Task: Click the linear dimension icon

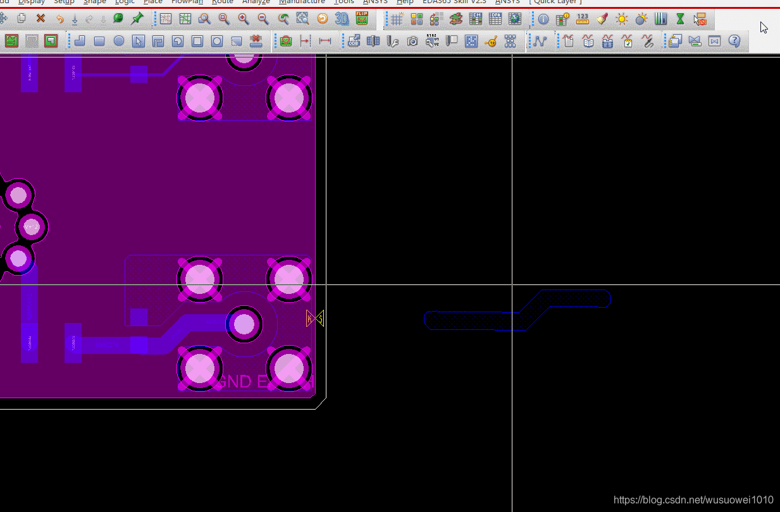Action: pyautogui.click(x=325, y=41)
